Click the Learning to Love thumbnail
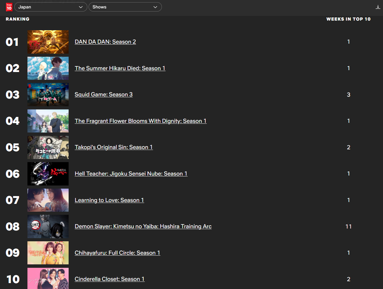Viewport: 383px width, 289px height. coord(48,200)
